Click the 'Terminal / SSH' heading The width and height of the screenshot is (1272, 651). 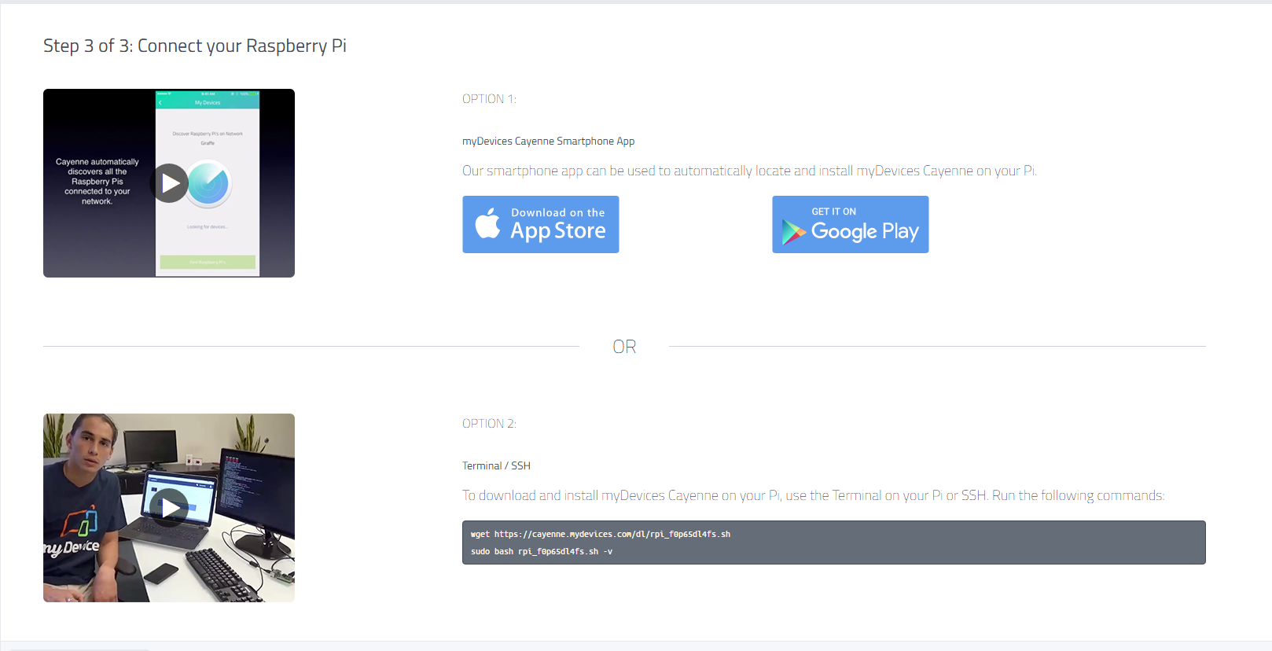[x=496, y=466]
